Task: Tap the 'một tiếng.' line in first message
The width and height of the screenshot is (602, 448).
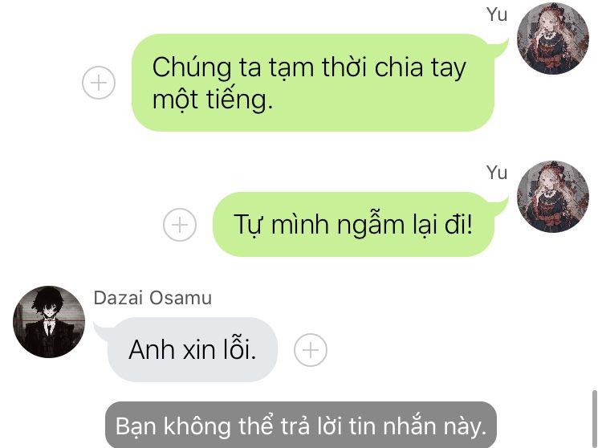Action: pos(213,100)
